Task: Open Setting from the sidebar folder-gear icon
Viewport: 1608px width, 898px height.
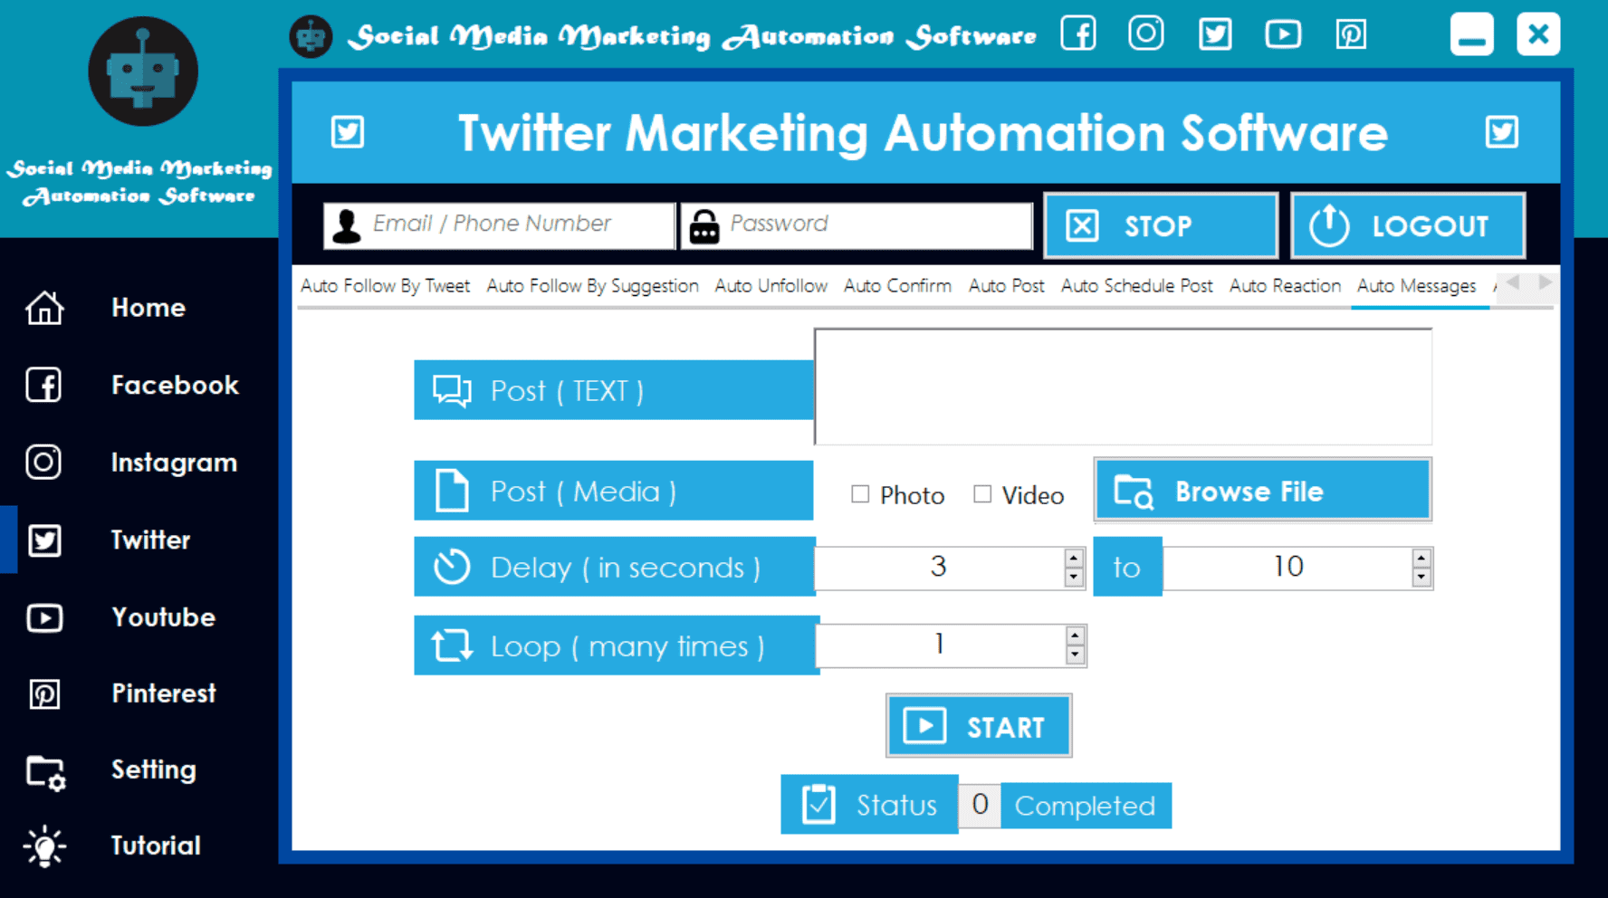Action: 45,772
